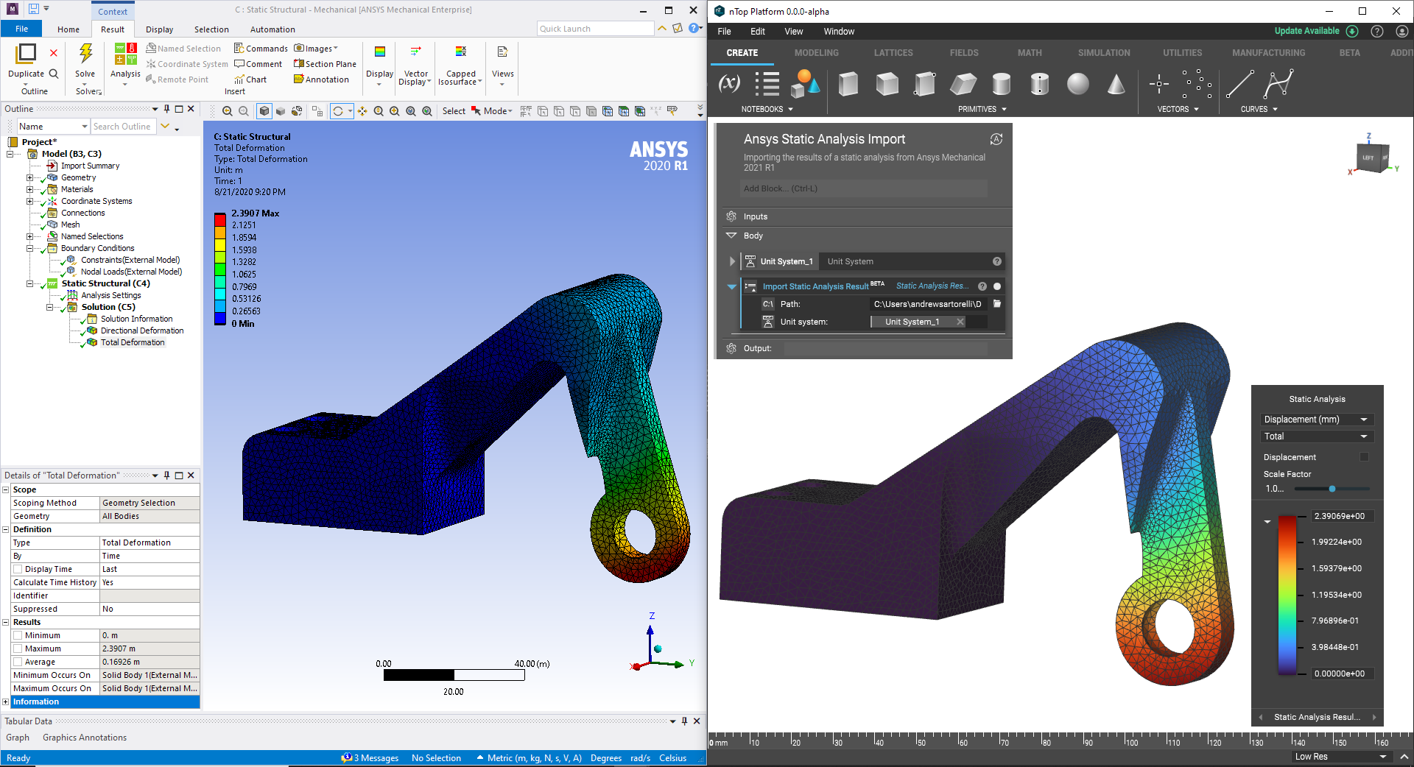Click the Commands button
This screenshot has height=767, width=1414.
pos(261,49)
